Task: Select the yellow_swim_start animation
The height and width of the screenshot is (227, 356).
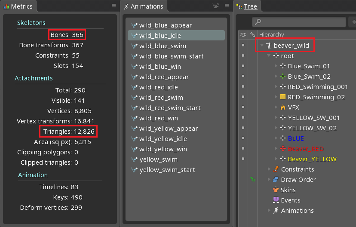Action: (167, 170)
